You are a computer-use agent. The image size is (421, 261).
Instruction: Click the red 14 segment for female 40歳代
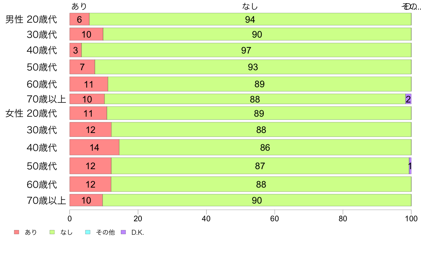pyautogui.click(x=95, y=147)
